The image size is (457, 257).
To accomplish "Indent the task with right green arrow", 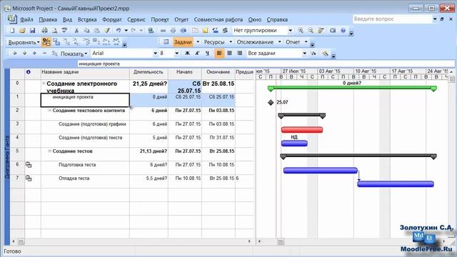I will [x=24, y=54].
